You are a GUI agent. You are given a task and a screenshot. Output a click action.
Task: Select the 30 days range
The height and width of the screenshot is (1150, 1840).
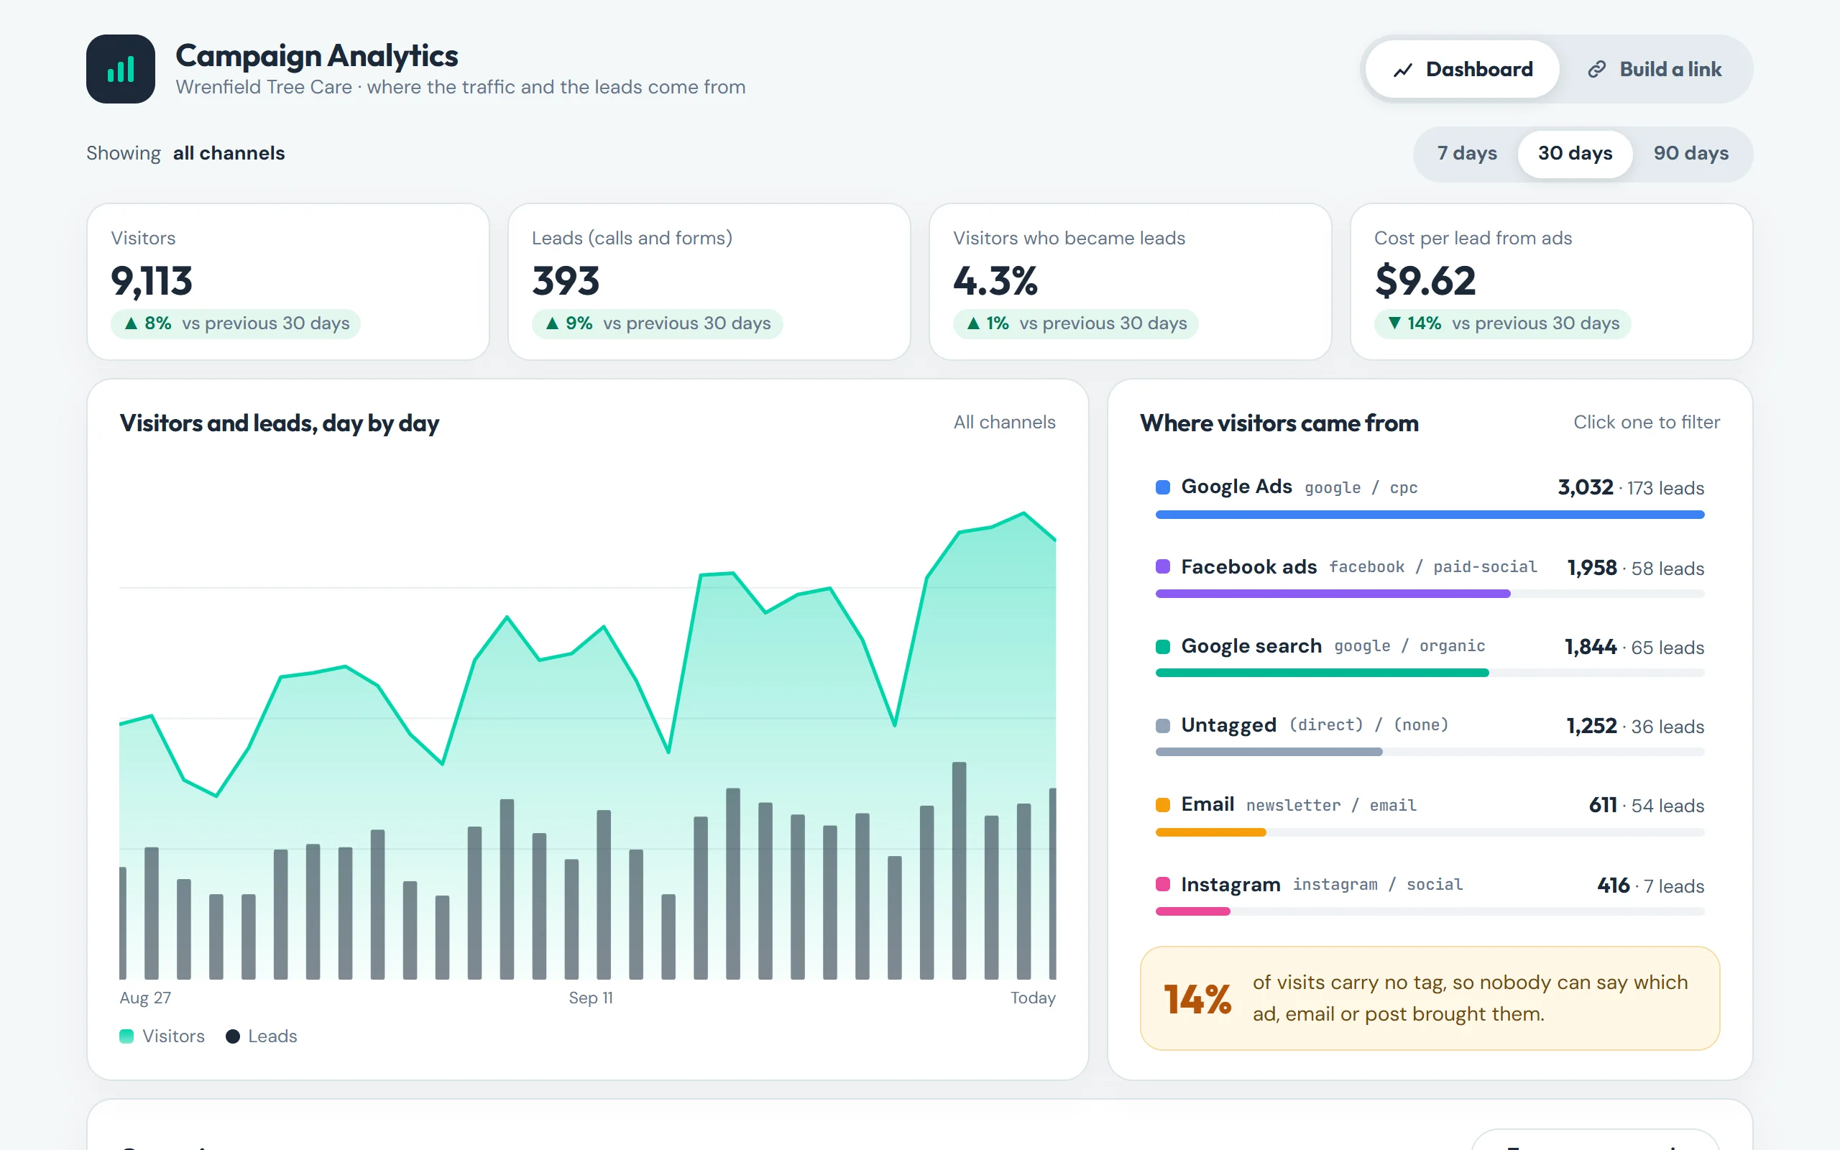click(x=1575, y=154)
